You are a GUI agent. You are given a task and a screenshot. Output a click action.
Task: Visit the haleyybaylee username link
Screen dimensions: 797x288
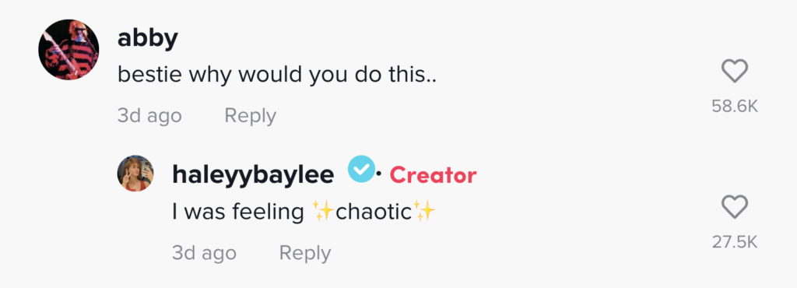pos(253,176)
